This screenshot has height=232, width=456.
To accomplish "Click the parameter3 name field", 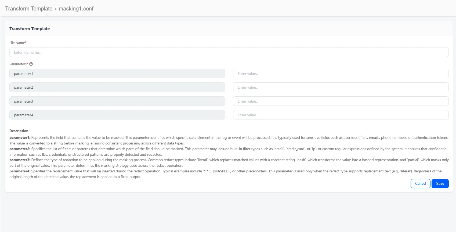I will pyautogui.click(x=117, y=101).
